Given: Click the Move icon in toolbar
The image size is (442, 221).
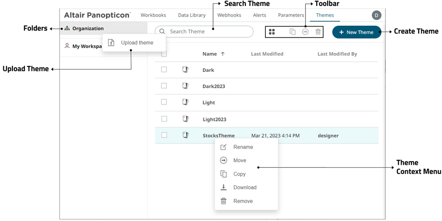Looking at the screenshot, I should pyautogui.click(x=305, y=32).
